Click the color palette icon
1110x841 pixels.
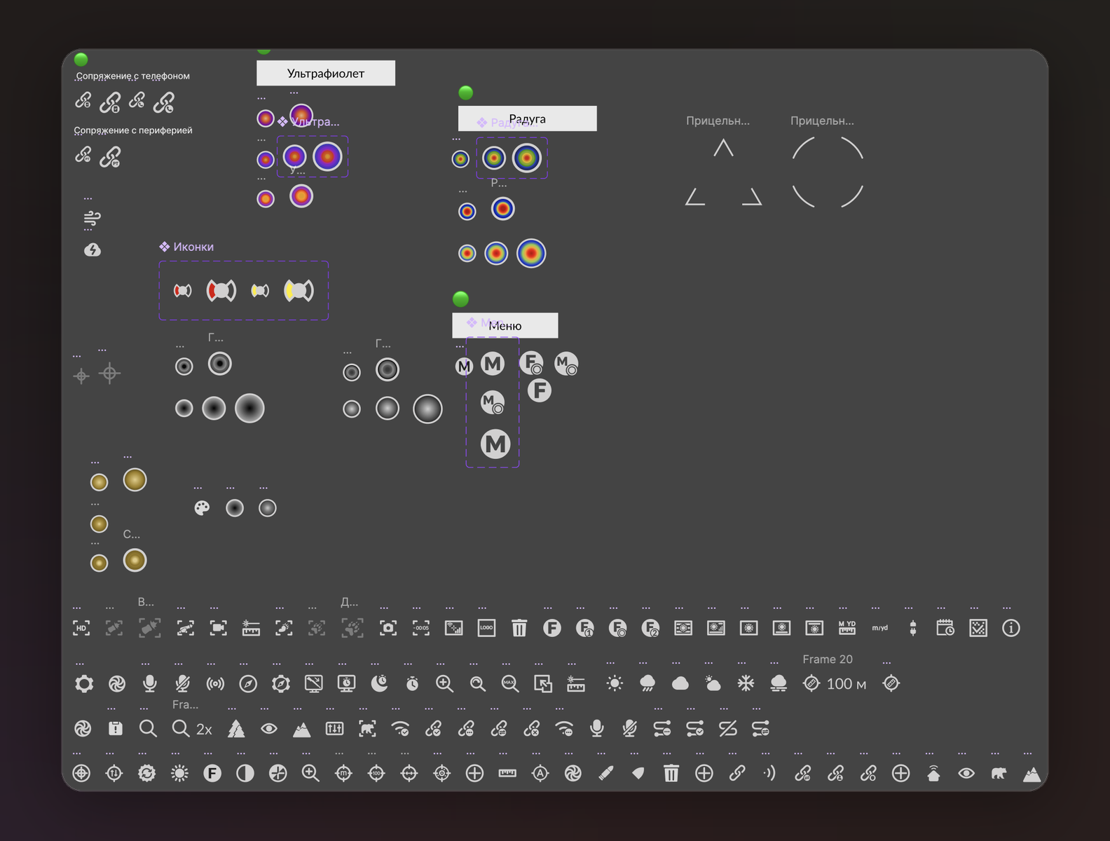coord(202,508)
